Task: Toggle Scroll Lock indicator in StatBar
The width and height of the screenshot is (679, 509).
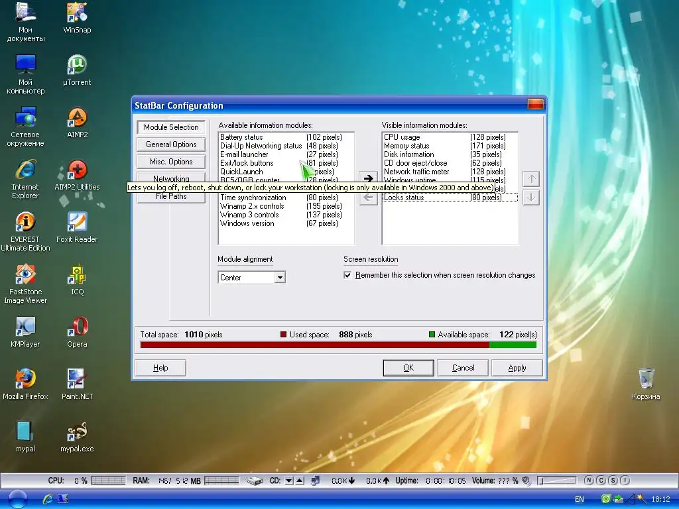Action: (x=613, y=481)
